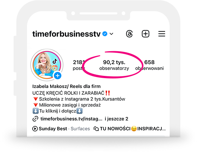Tap the play icon beside Sunday Best
The image size is (197, 154).
(35, 129)
